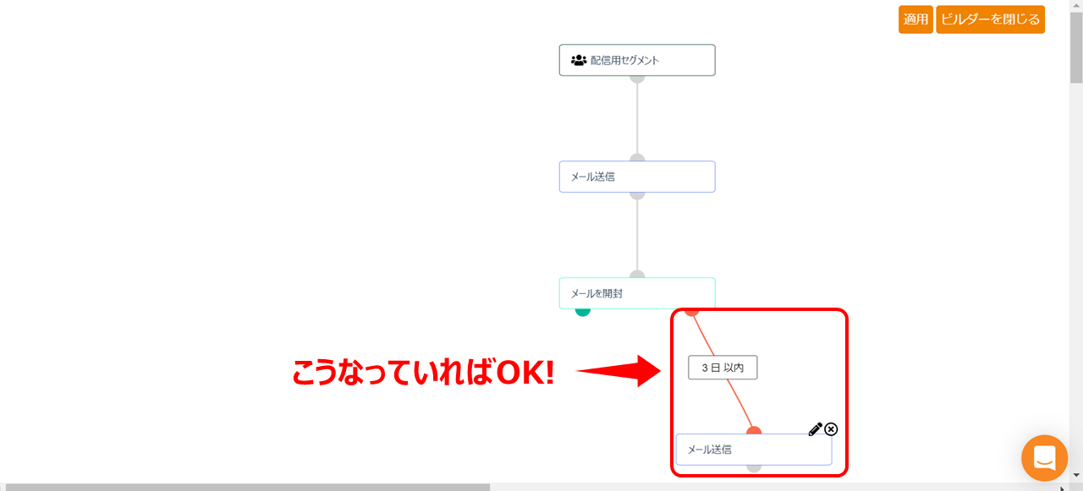Select the メールを開封 decision node
Viewport: 1083px width, 491px height.
pos(636,293)
